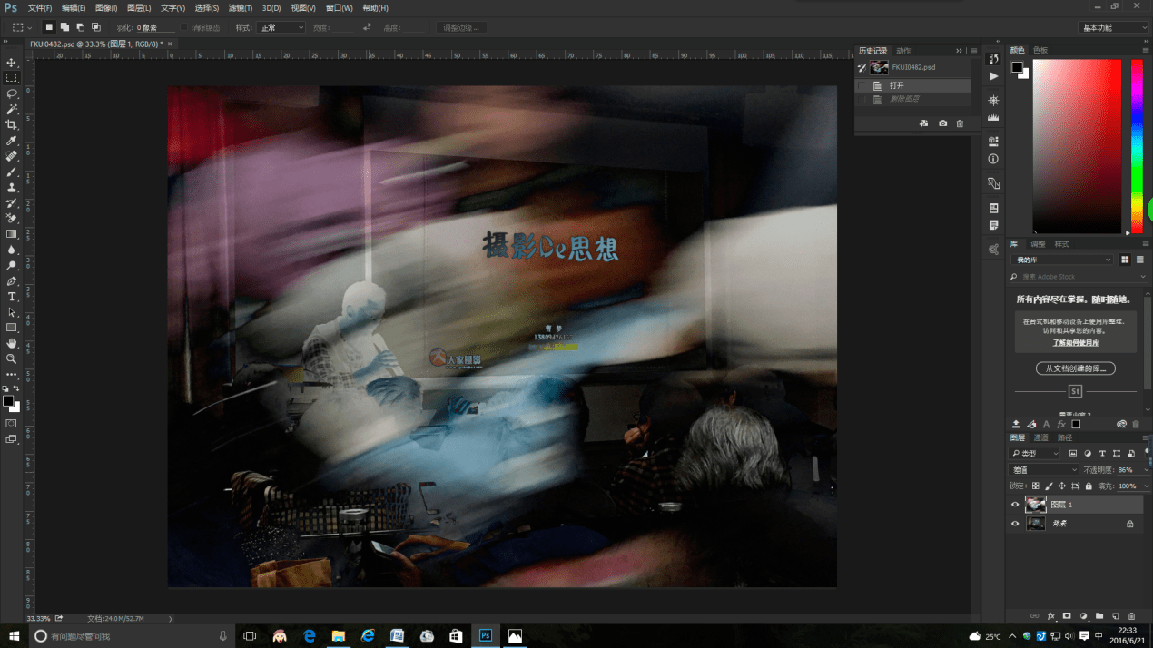Select the Move tool
The width and height of the screenshot is (1153, 648).
tap(12, 63)
